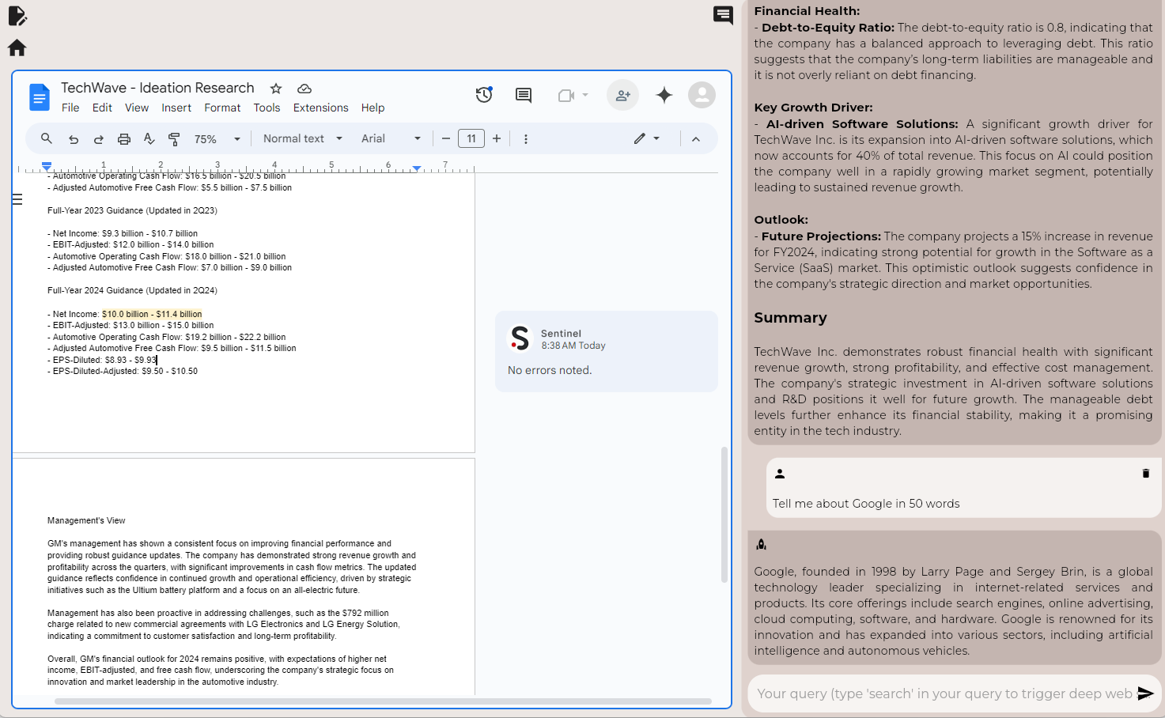This screenshot has height=718, width=1165.
Task: Run spelling and grammar check
Action: (149, 139)
